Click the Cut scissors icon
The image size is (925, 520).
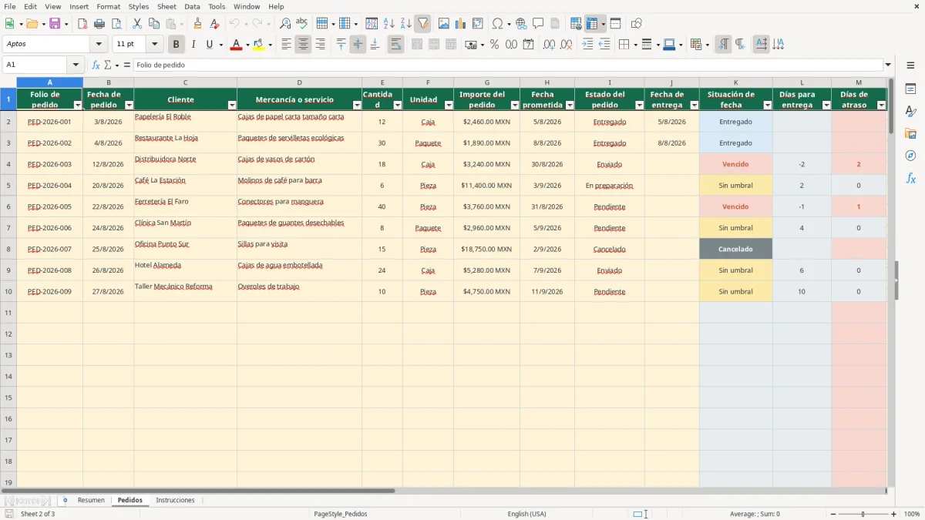[x=137, y=24]
